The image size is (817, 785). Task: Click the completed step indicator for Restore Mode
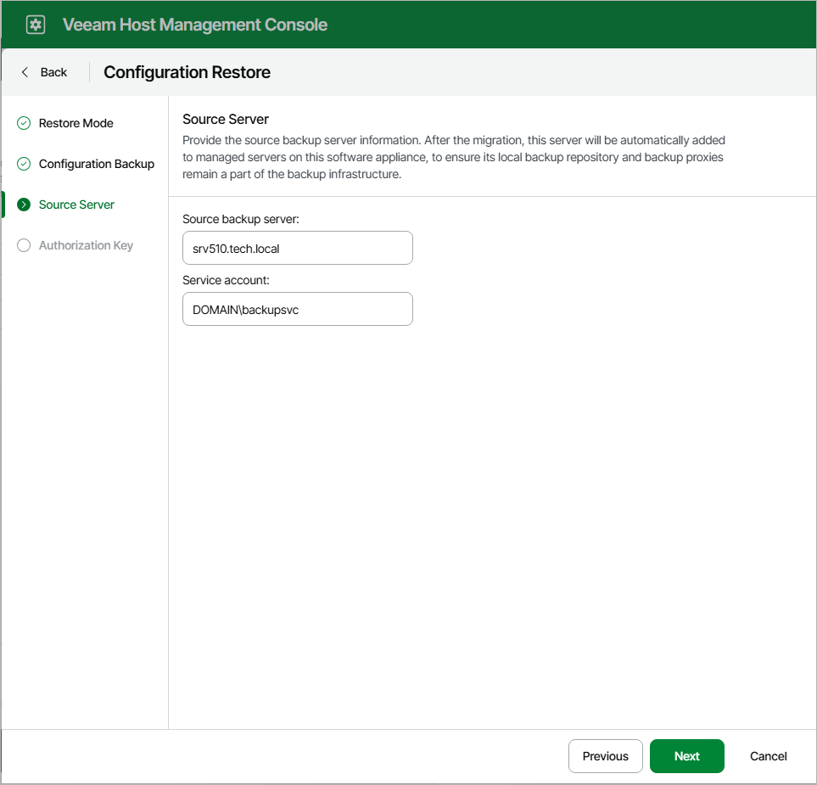tap(23, 123)
